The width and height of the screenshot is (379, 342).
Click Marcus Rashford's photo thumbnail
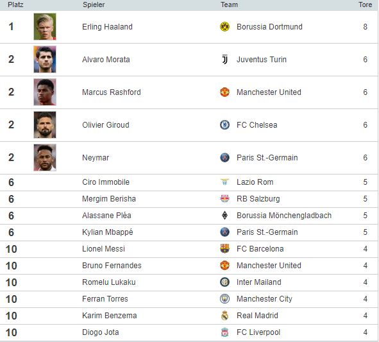pyautogui.click(x=45, y=92)
